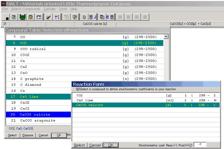
Task: Click the green chip-shaped toolbar icon
Action: [x=22, y=17]
